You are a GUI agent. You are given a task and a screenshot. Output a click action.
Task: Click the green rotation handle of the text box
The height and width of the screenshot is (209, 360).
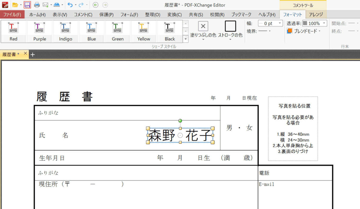click(x=180, y=121)
